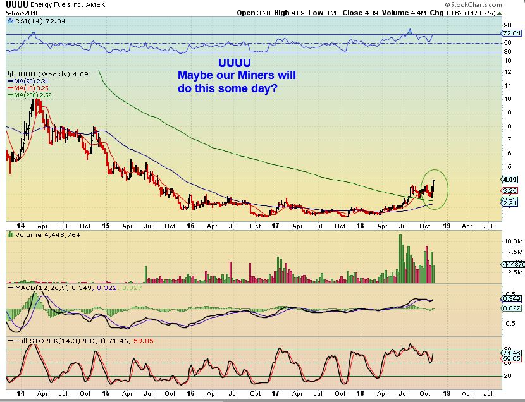Click the High 4.09 value

(x=289, y=13)
